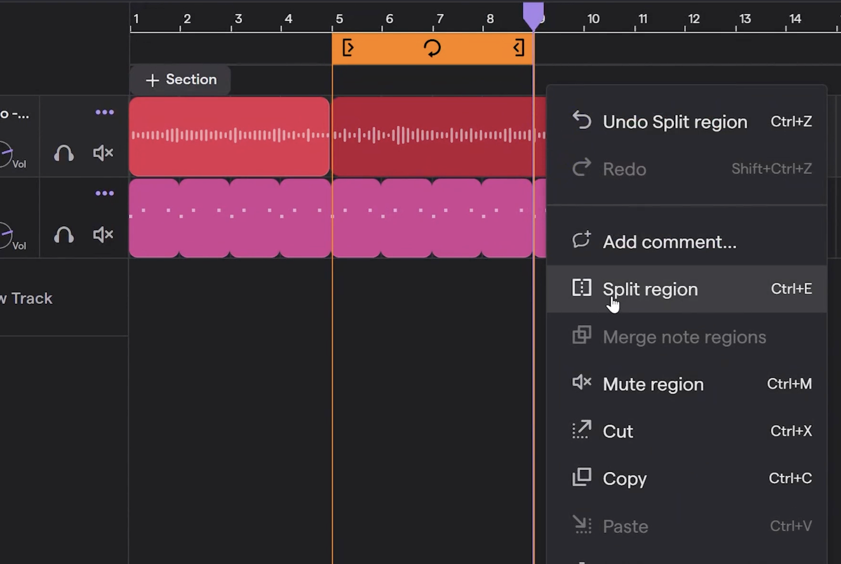Click Paste in the context menu
The width and height of the screenshot is (841, 564).
click(x=687, y=526)
